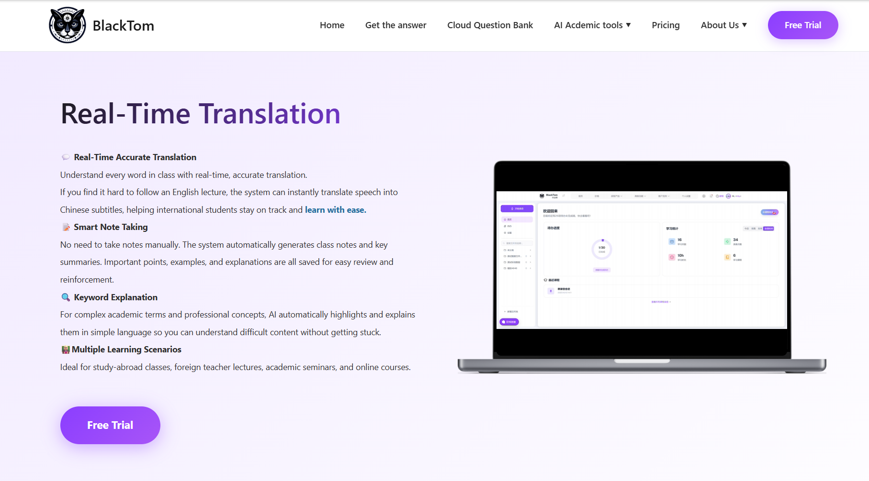Expand the AI Acdemic tools dropdown arrow
Image resolution: width=869 pixels, height=481 pixels.
pyautogui.click(x=628, y=25)
